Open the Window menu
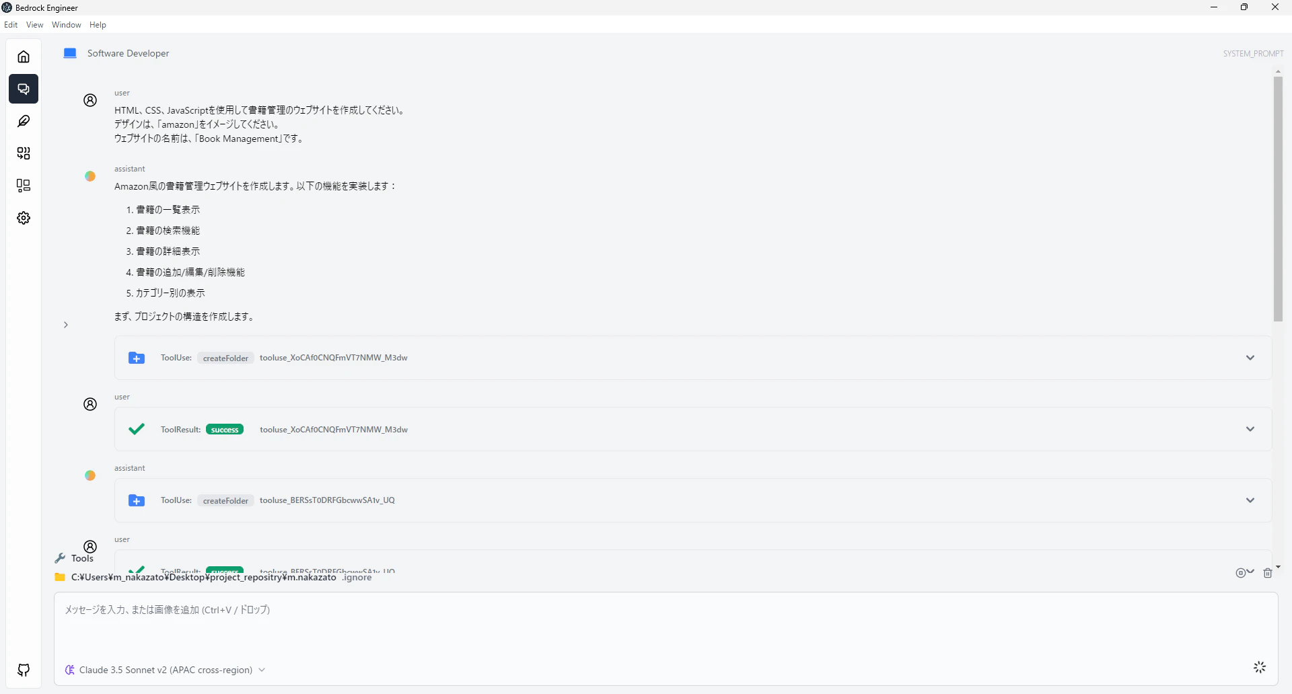The width and height of the screenshot is (1292, 694). click(x=66, y=25)
